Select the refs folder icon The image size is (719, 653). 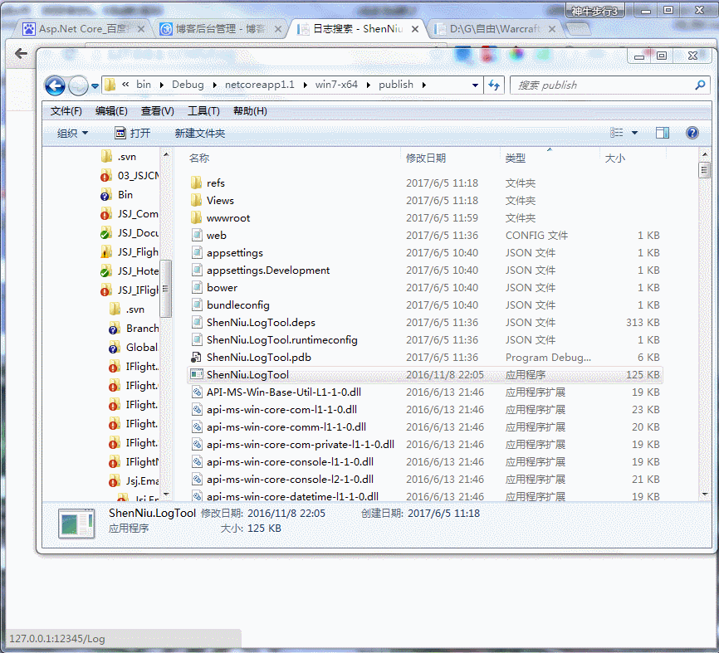click(x=196, y=183)
